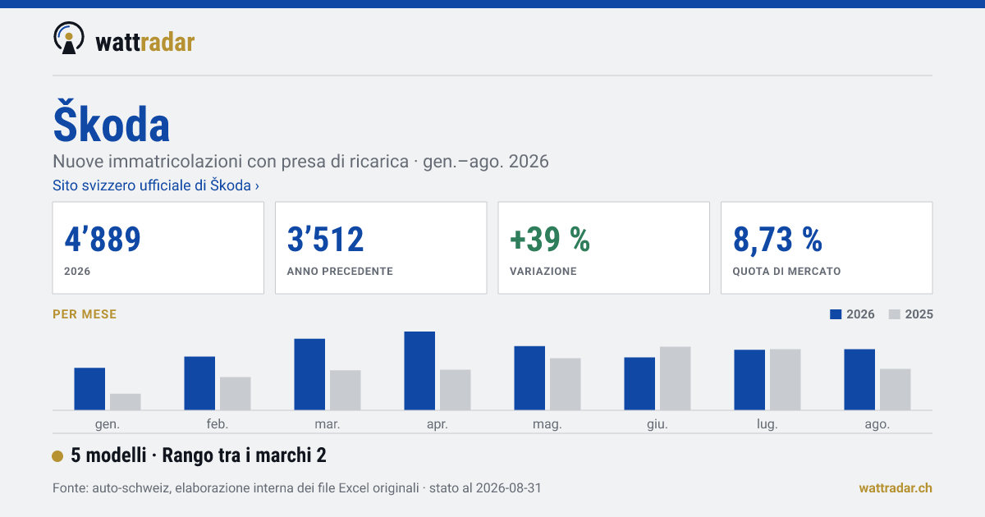The width and height of the screenshot is (985, 517).
Task: Select the gray 2025 bar for giu.
Action: pos(676,378)
